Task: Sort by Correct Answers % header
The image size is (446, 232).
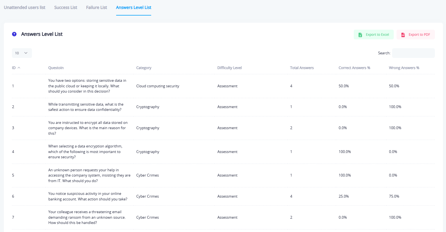Action: pyautogui.click(x=354, y=68)
